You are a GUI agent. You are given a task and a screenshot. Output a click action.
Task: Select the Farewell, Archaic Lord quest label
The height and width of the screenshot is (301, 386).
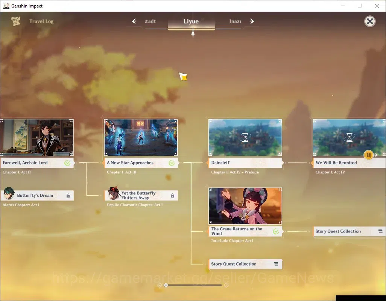pyautogui.click(x=37, y=163)
